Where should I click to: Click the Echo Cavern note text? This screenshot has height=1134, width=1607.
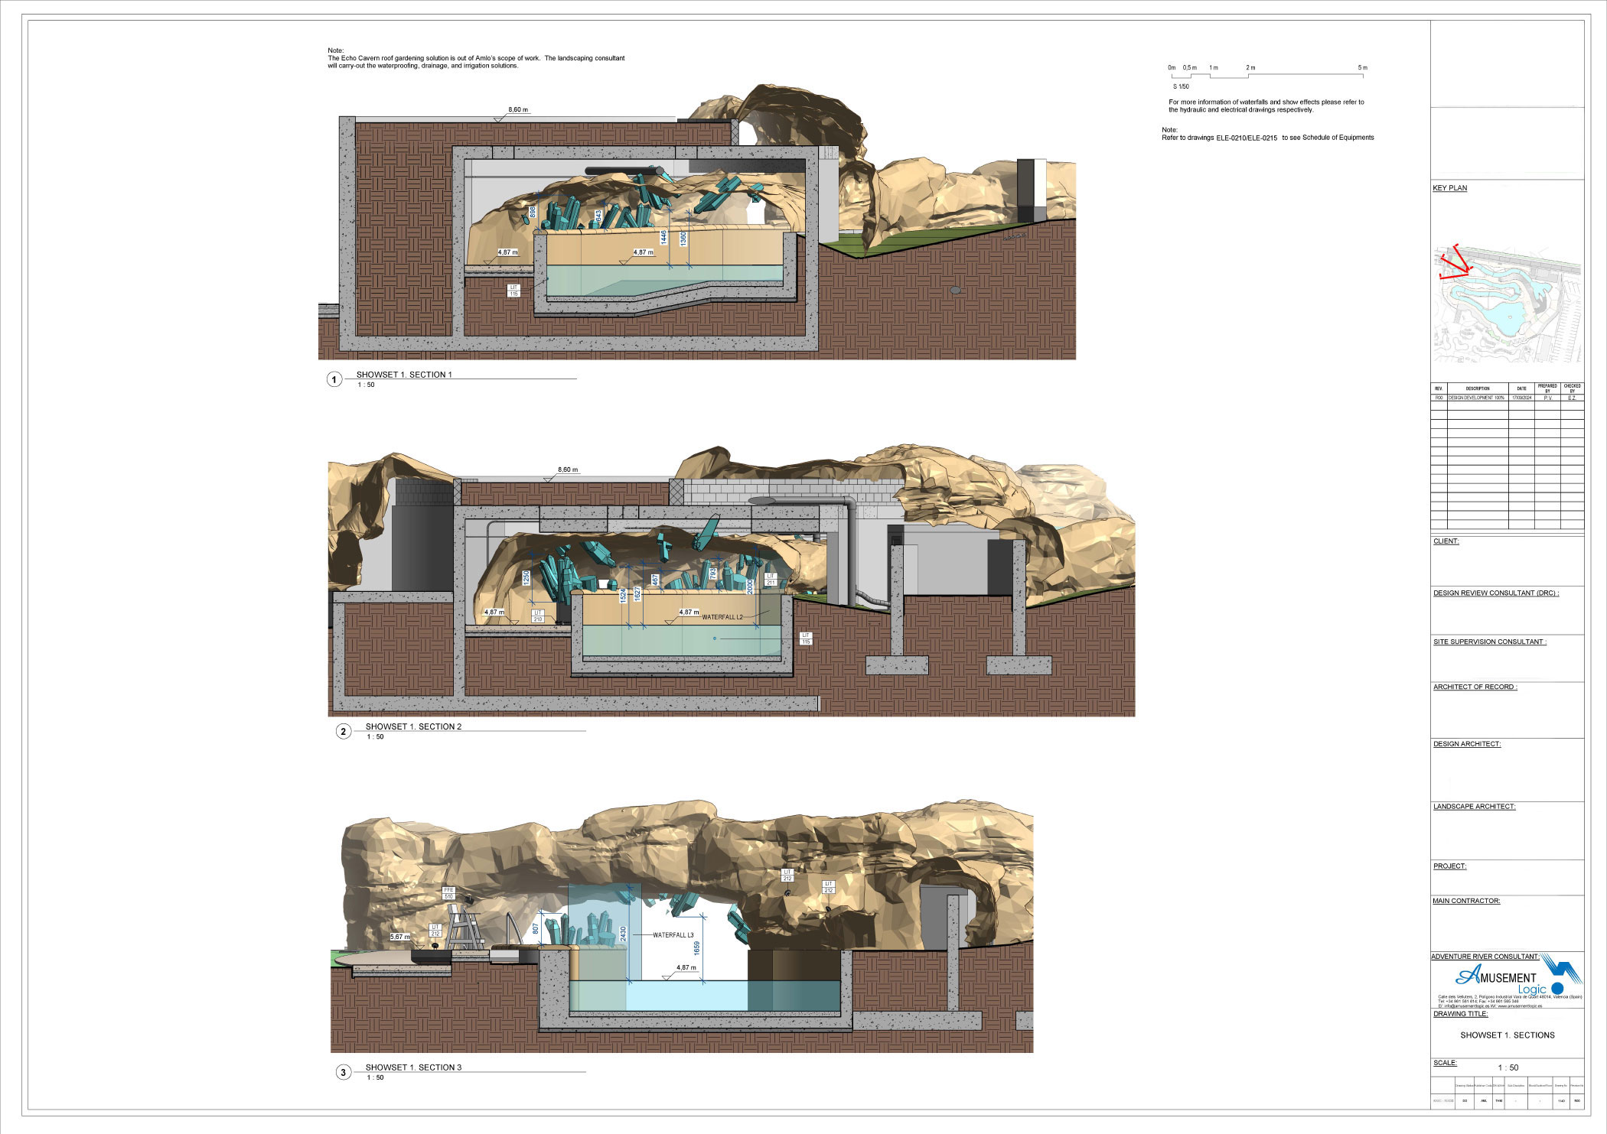point(476,58)
